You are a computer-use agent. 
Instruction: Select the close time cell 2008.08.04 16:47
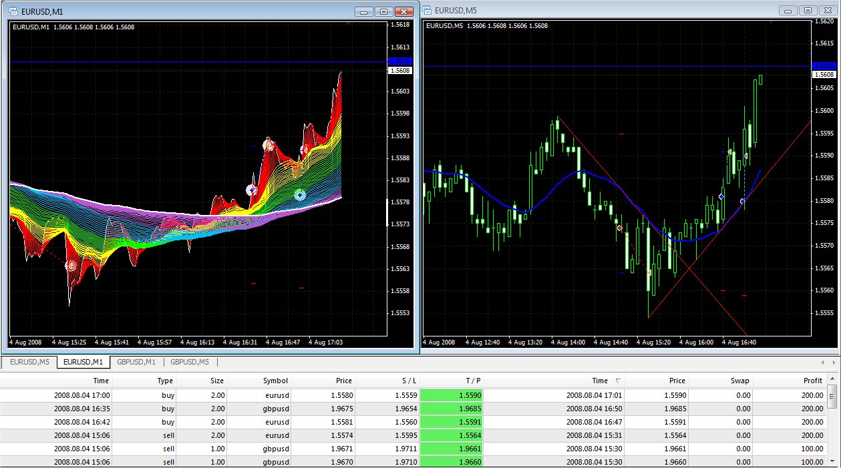554,422
